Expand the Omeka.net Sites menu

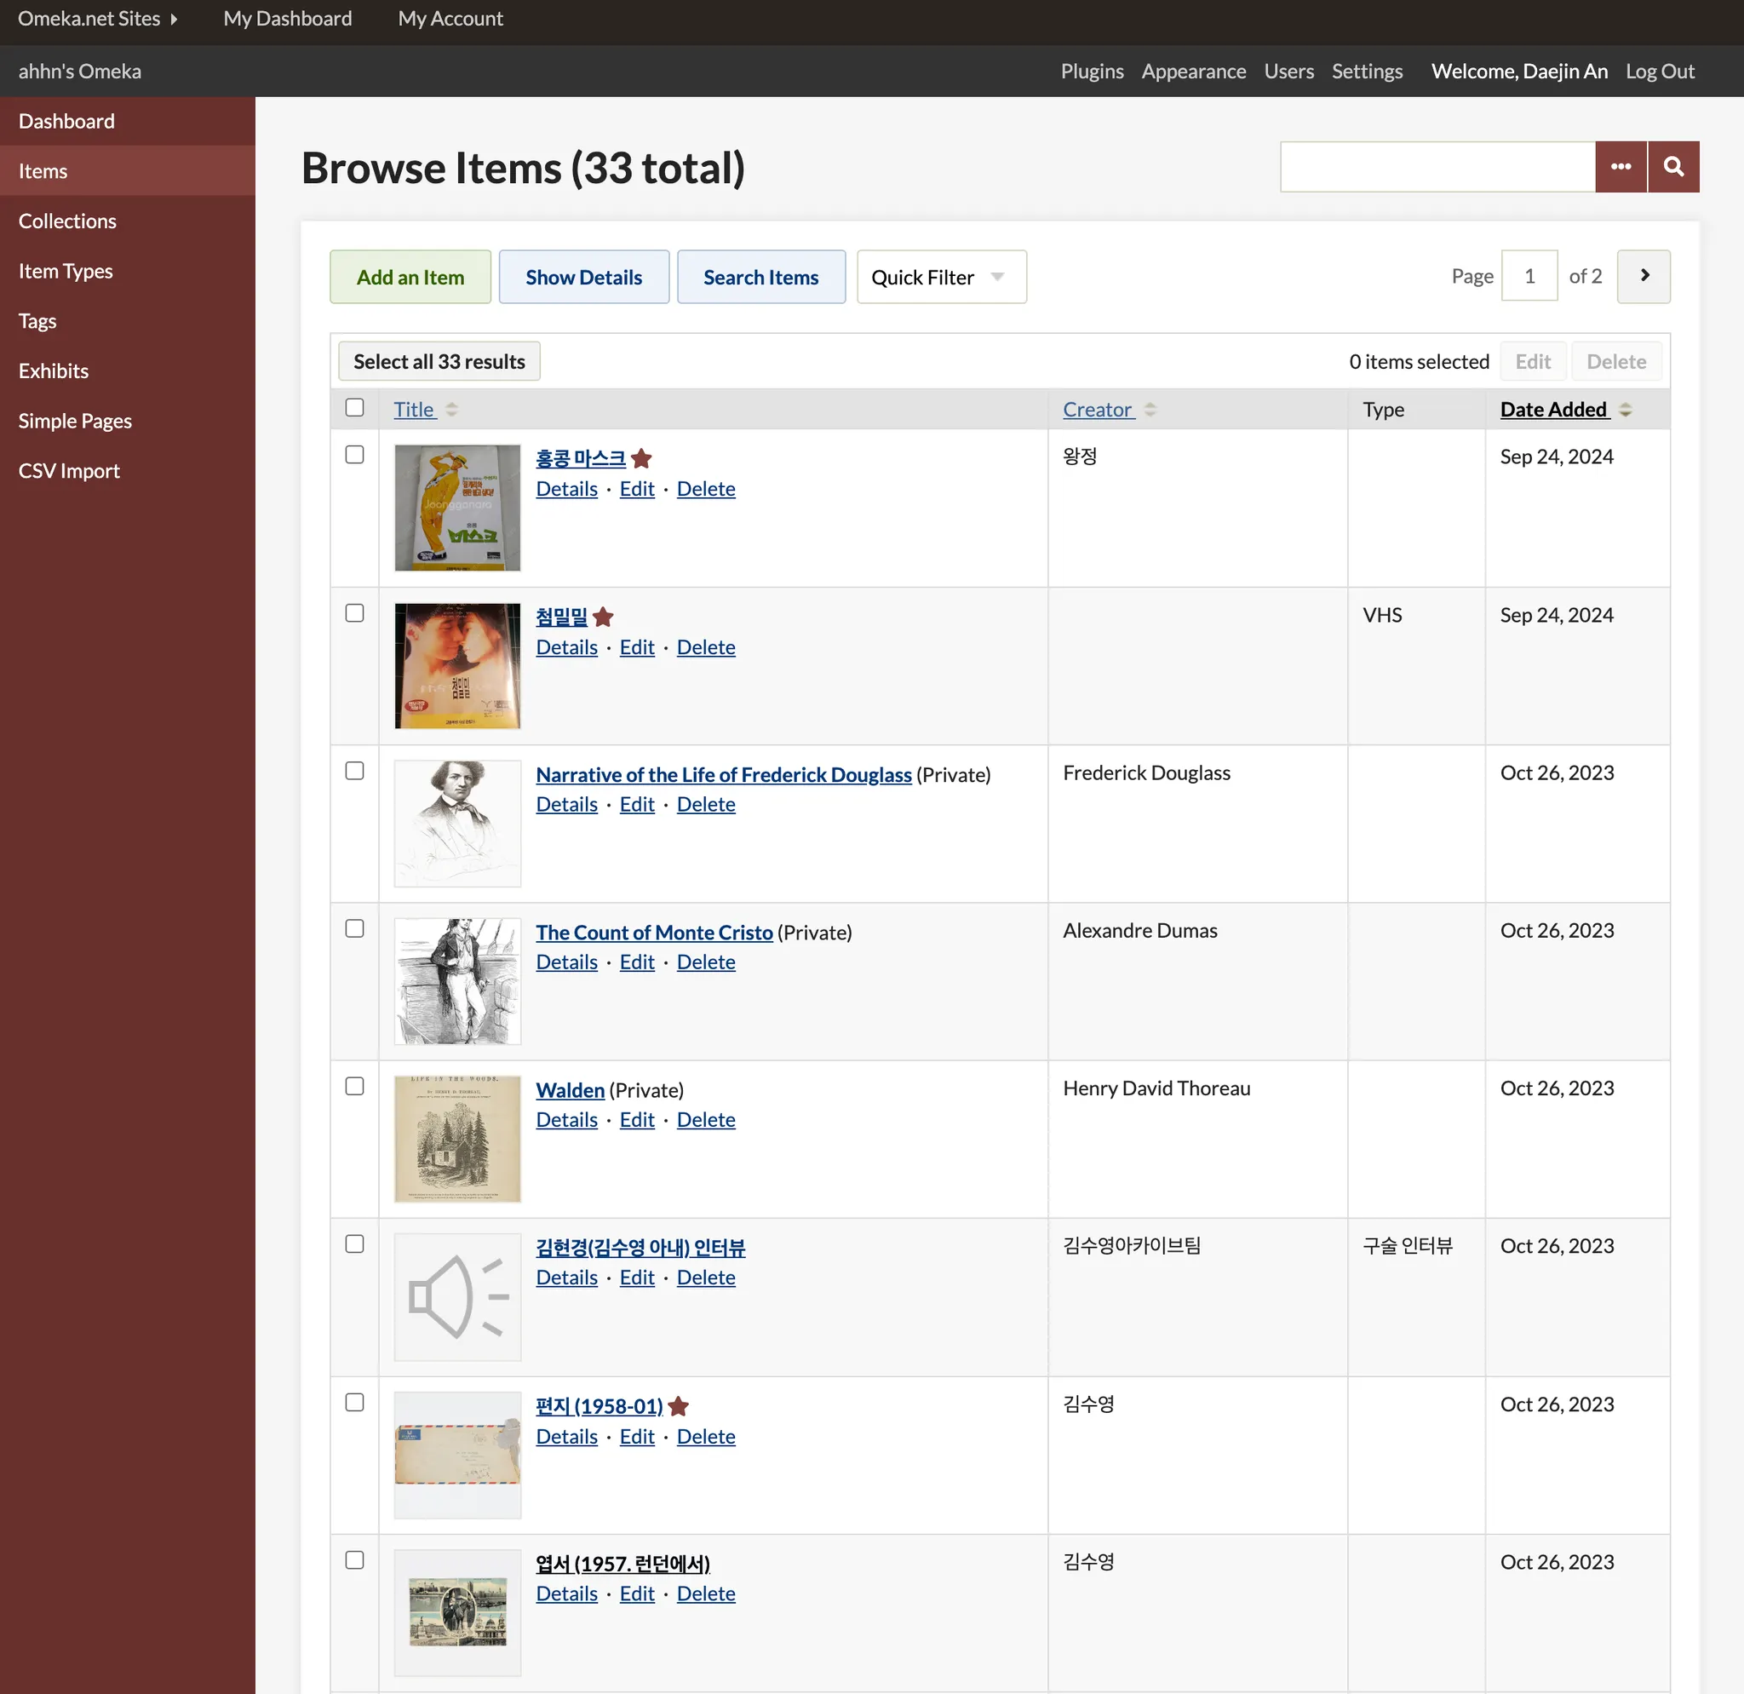click(98, 19)
